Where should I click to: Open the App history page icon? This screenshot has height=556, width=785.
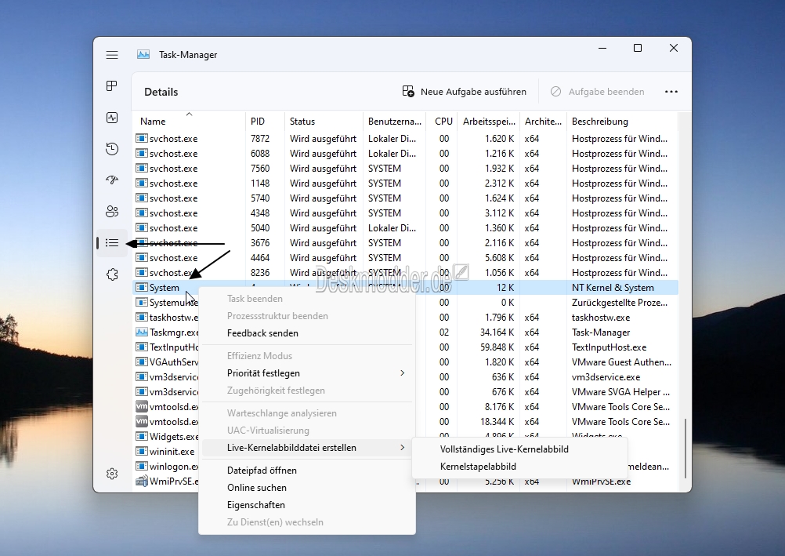[112, 149]
